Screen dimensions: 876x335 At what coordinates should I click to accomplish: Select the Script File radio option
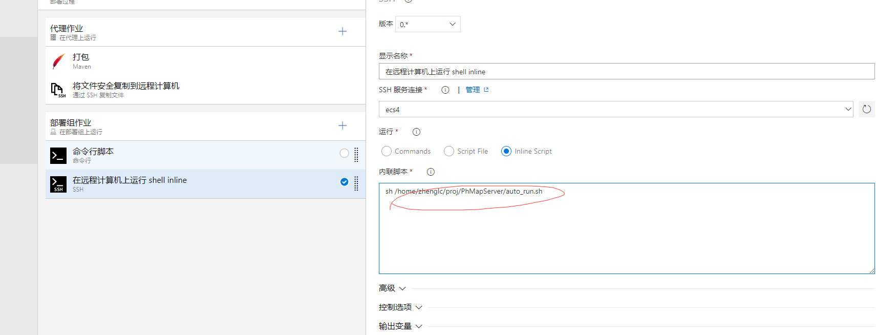[x=449, y=151]
